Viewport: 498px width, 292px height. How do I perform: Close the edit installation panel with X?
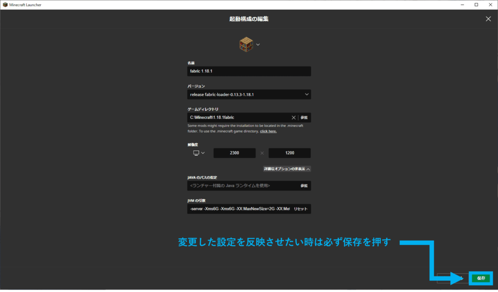[x=488, y=19]
